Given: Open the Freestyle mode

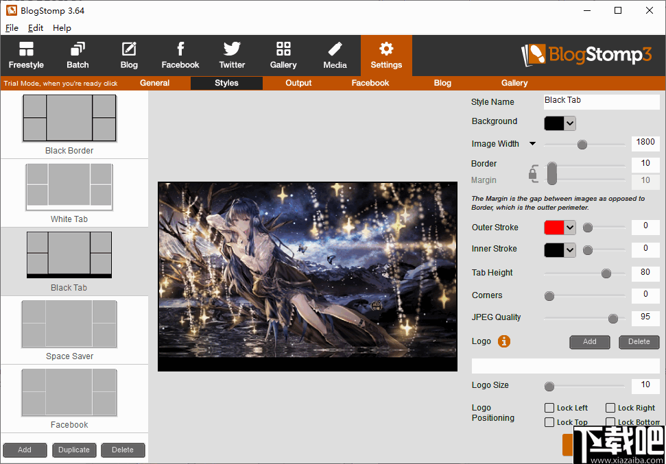Looking at the screenshot, I should [26, 56].
